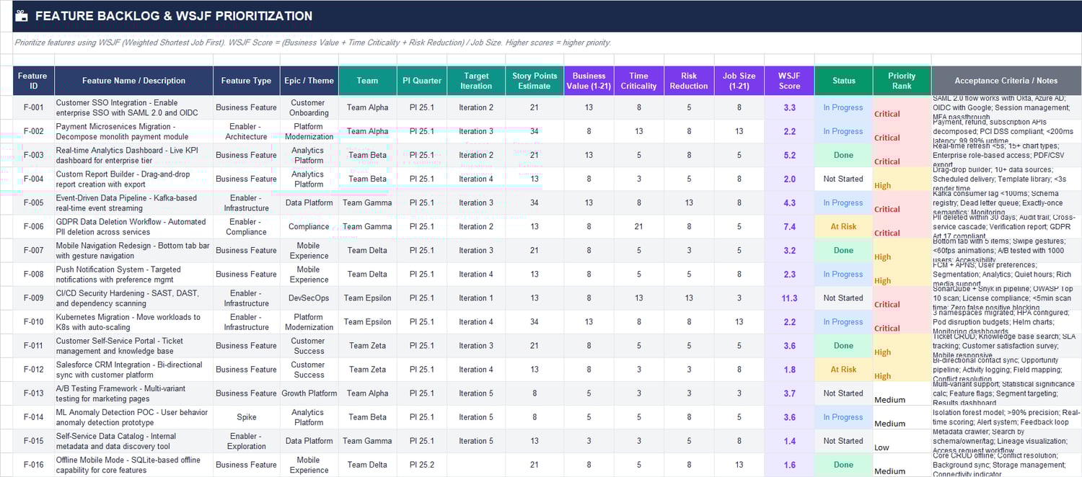Select the In Progress status cell for F-001
The width and height of the screenshot is (1082, 477).
point(843,107)
